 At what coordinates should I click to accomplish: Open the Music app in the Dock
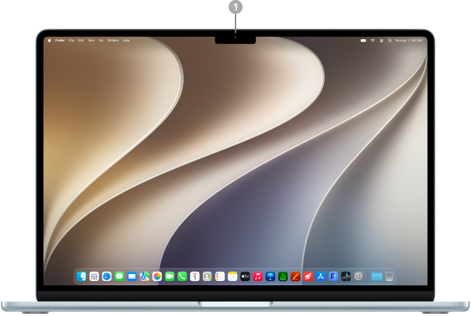pyautogui.click(x=258, y=276)
